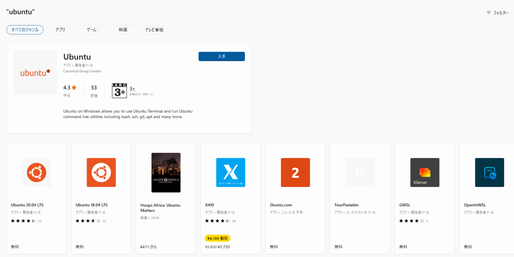This screenshot has height=257, width=514.
Task: Click the ¥411 から price label
Action: click(x=148, y=247)
